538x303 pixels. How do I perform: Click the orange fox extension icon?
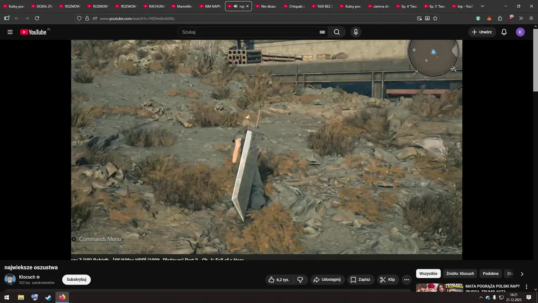click(489, 18)
